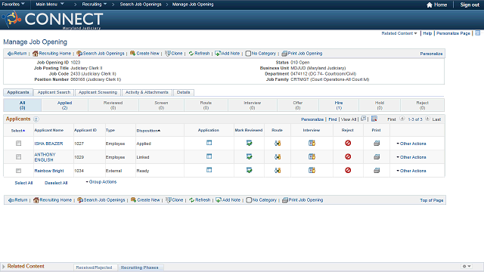Screen dimensions: 484x272
Task: Filter applicants by Hire (1) stage
Action: [x=339, y=105]
